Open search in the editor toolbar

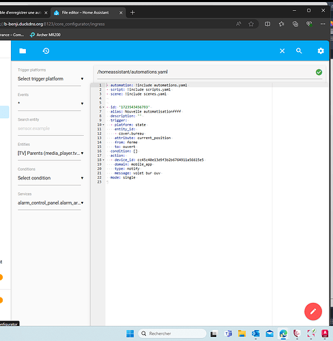pos(299,51)
